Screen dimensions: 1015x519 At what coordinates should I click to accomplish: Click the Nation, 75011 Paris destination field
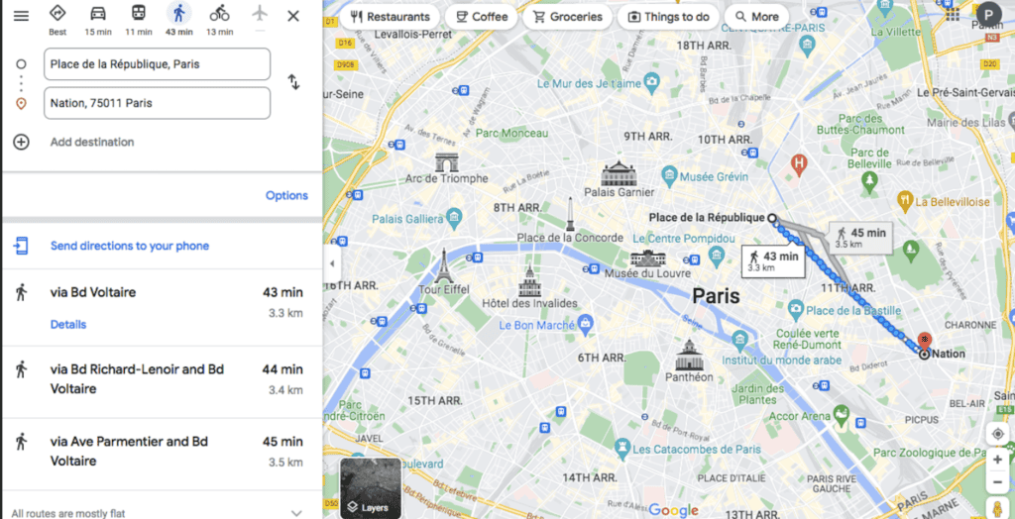(158, 103)
